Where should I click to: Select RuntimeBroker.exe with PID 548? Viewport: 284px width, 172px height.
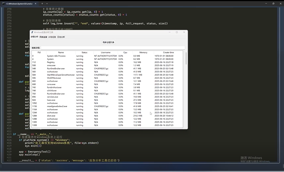pyautogui.click(x=107, y=69)
